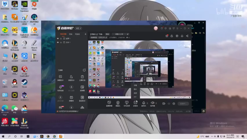The height and width of the screenshot is (139, 247).
Task: Show hidden tray icons chevron
Action: [212, 137]
